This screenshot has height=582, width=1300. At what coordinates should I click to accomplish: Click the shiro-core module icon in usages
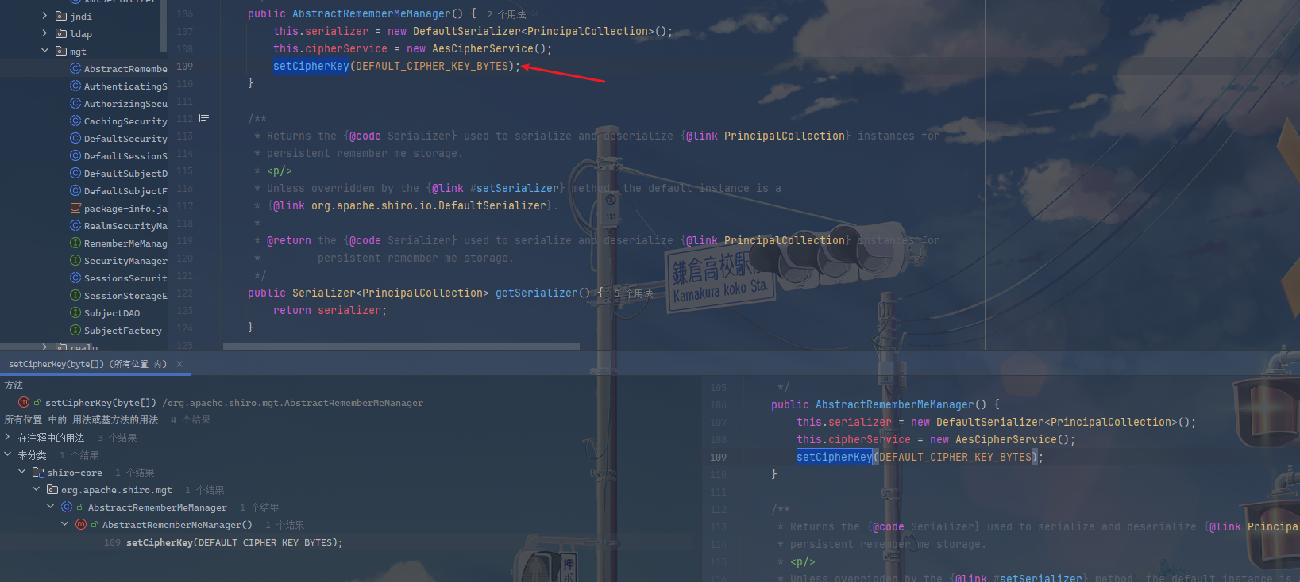click(38, 473)
